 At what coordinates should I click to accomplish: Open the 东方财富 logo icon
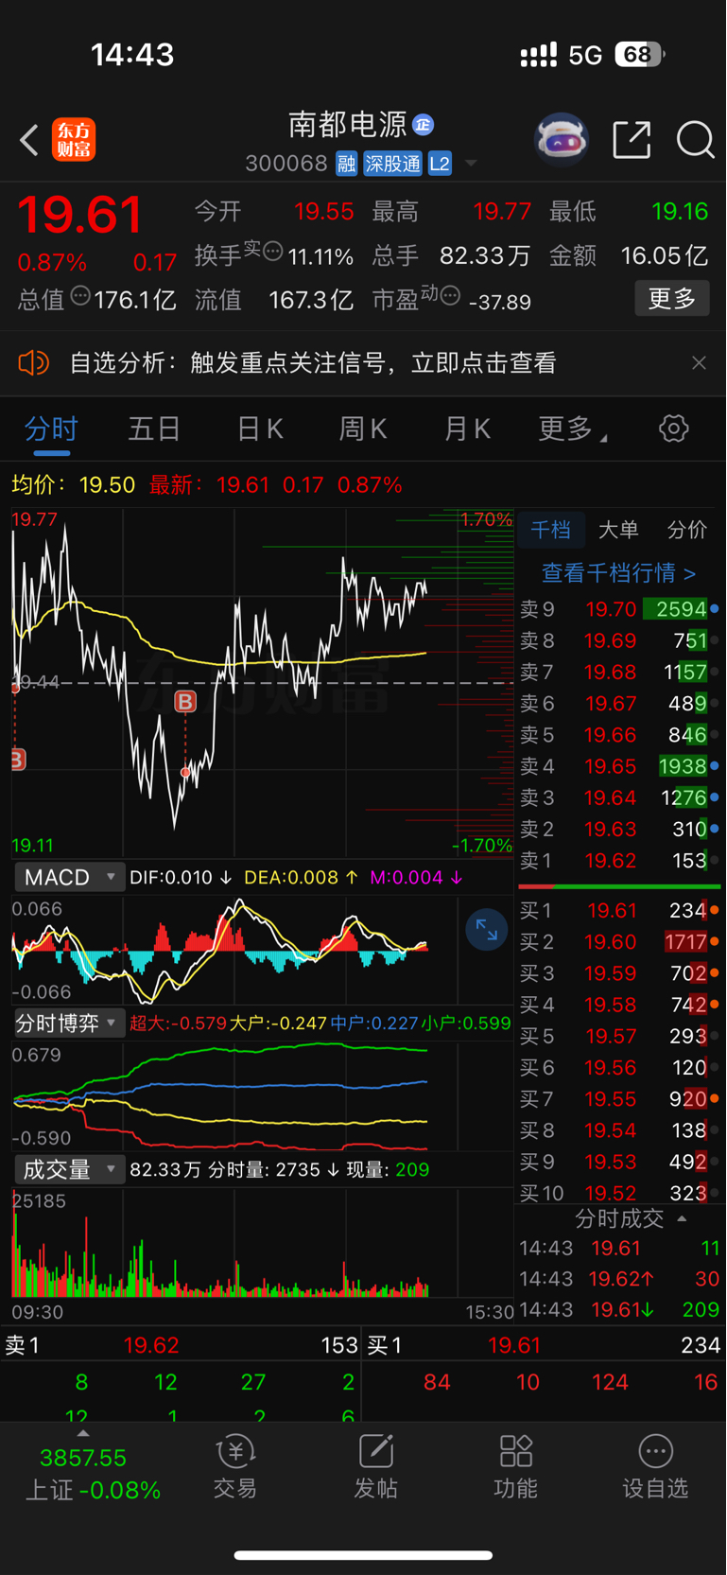(74, 140)
